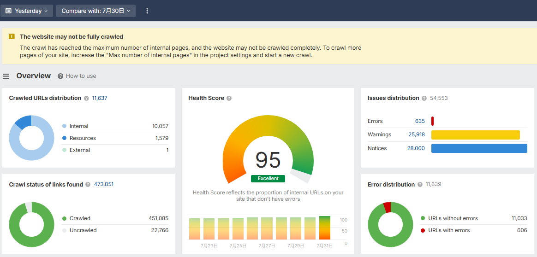Click the Crawled row value 451,085
537x257 pixels.
(x=158, y=218)
